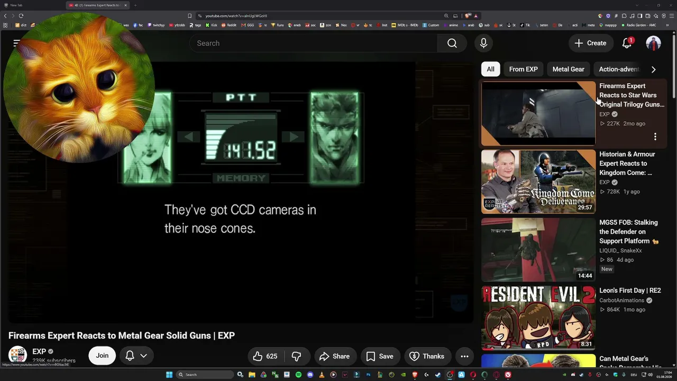Open the MGS5 FOB video thumbnail
Screen dimensions: 677x381
[538, 250]
